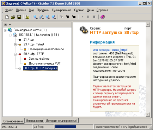
Task: Collapse the 69 / udp TFTP node
Action: pyautogui.click(x=15, y=54)
